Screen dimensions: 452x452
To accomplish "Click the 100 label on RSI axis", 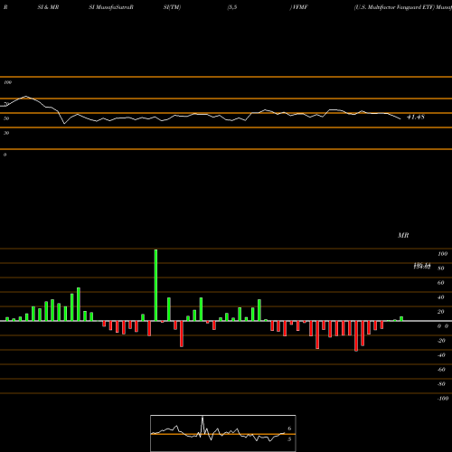I will click(7, 82).
